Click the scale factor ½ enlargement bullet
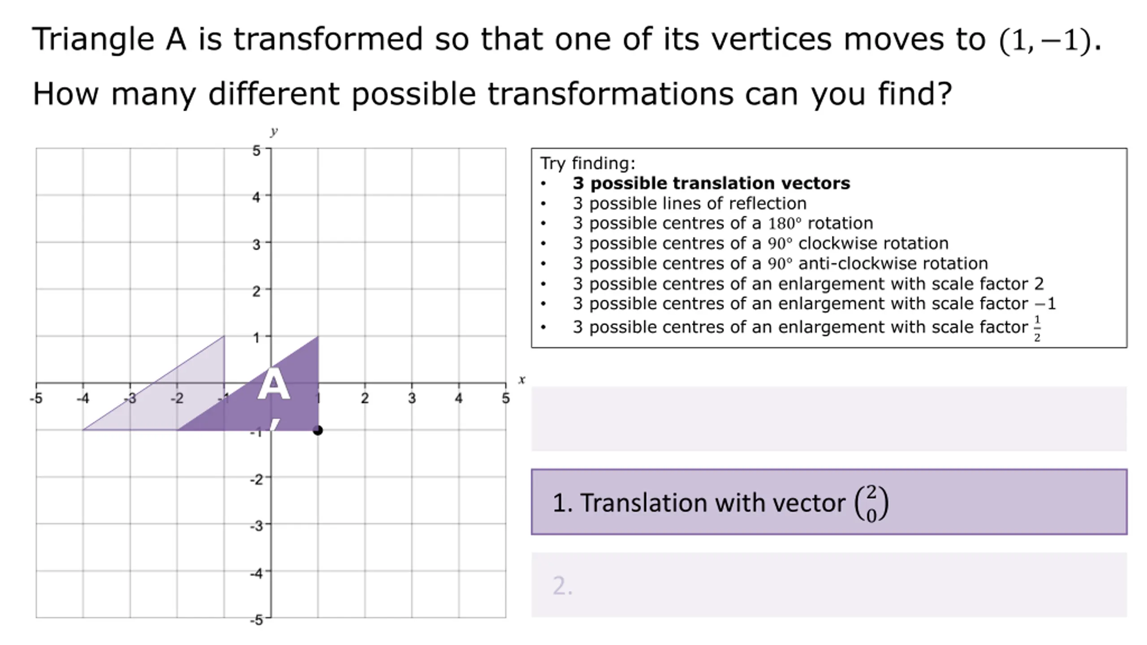 click(x=807, y=328)
